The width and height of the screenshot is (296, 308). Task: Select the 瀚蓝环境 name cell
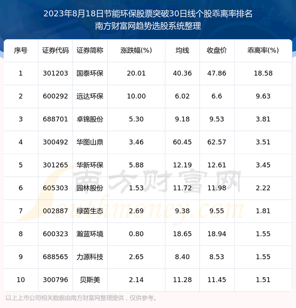point(90,234)
